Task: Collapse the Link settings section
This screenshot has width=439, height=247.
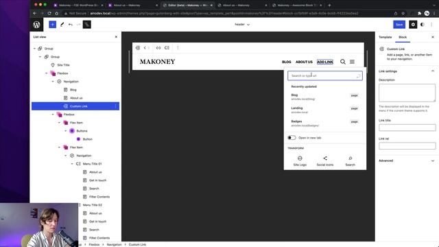Action: pyautogui.click(x=433, y=71)
